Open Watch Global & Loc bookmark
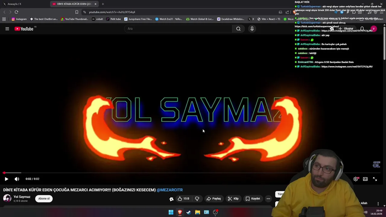 coord(200,19)
